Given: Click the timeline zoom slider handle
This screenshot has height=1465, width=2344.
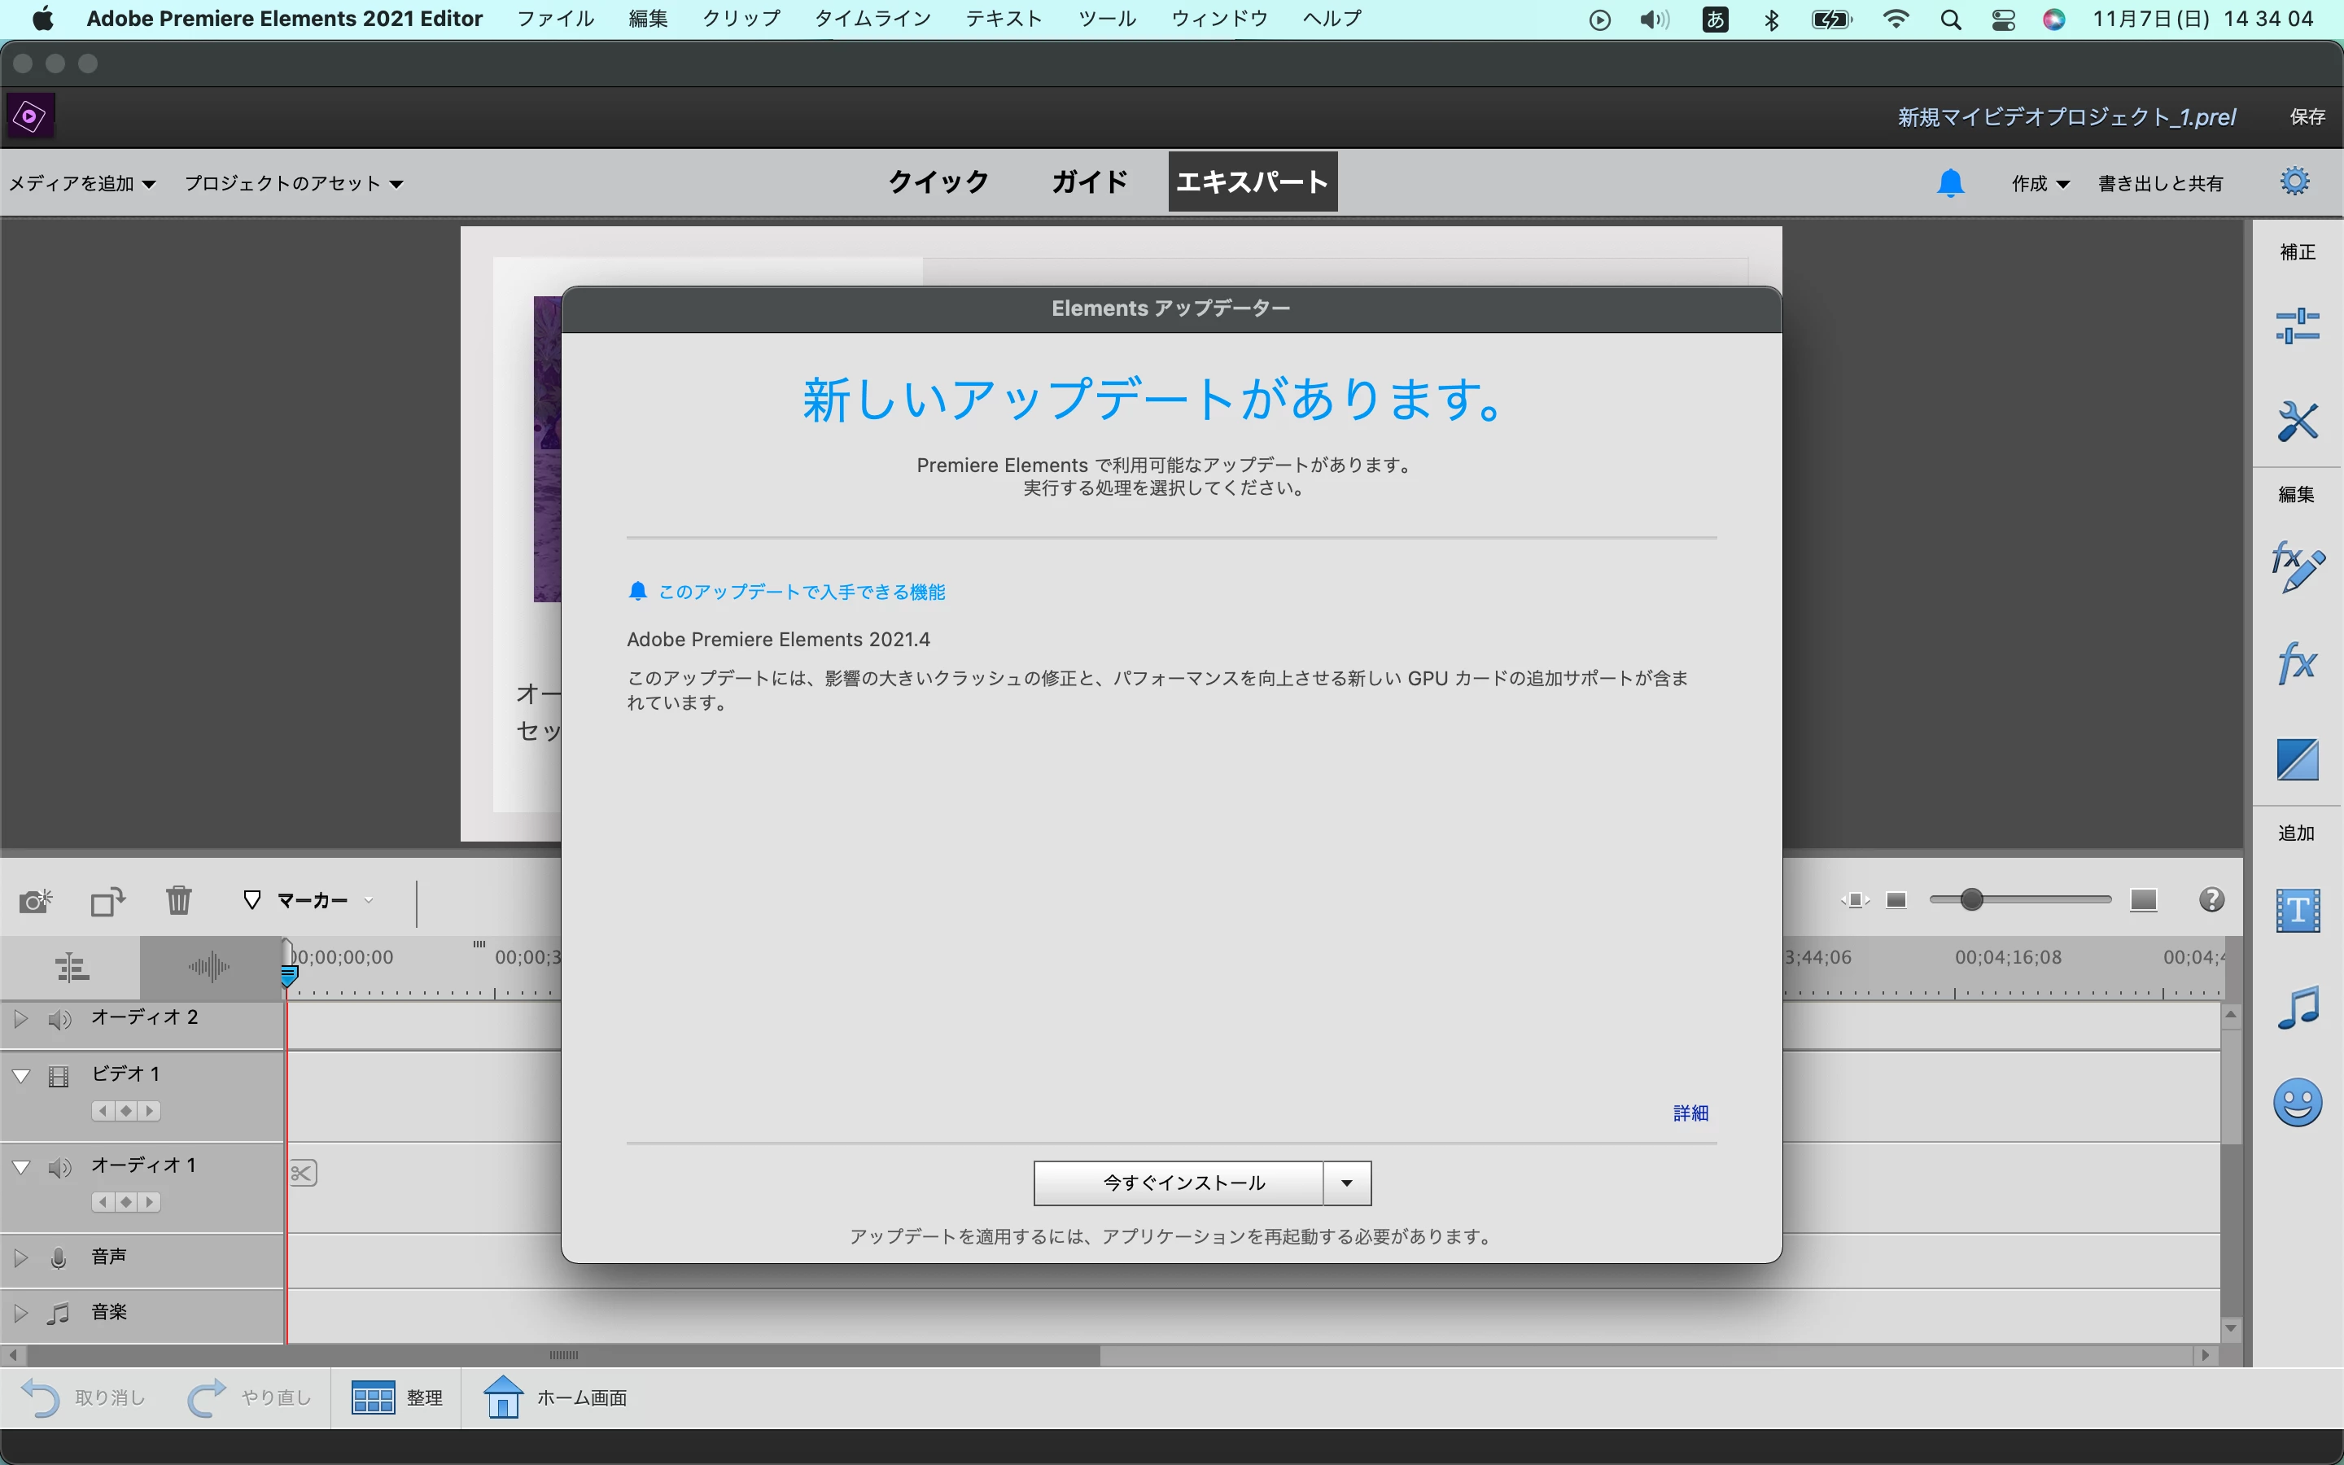Looking at the screenshot, I should (x=1971, y=900).
